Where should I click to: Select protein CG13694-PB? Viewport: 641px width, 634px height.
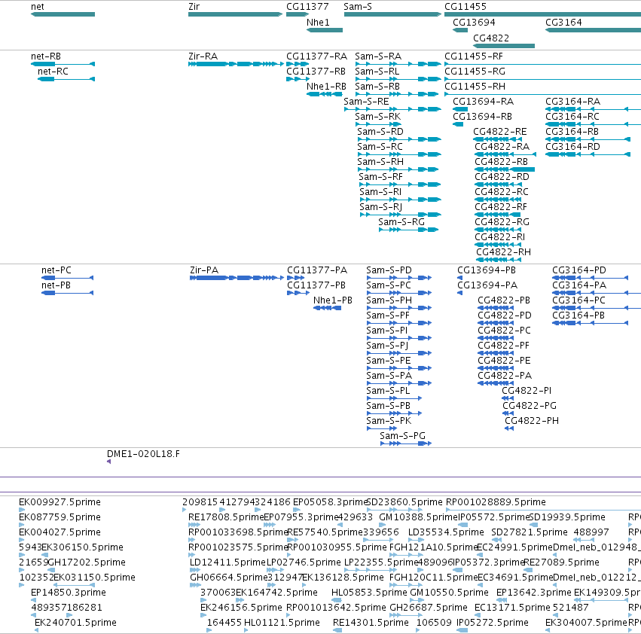pyautogui.click(x=460, y=278)
